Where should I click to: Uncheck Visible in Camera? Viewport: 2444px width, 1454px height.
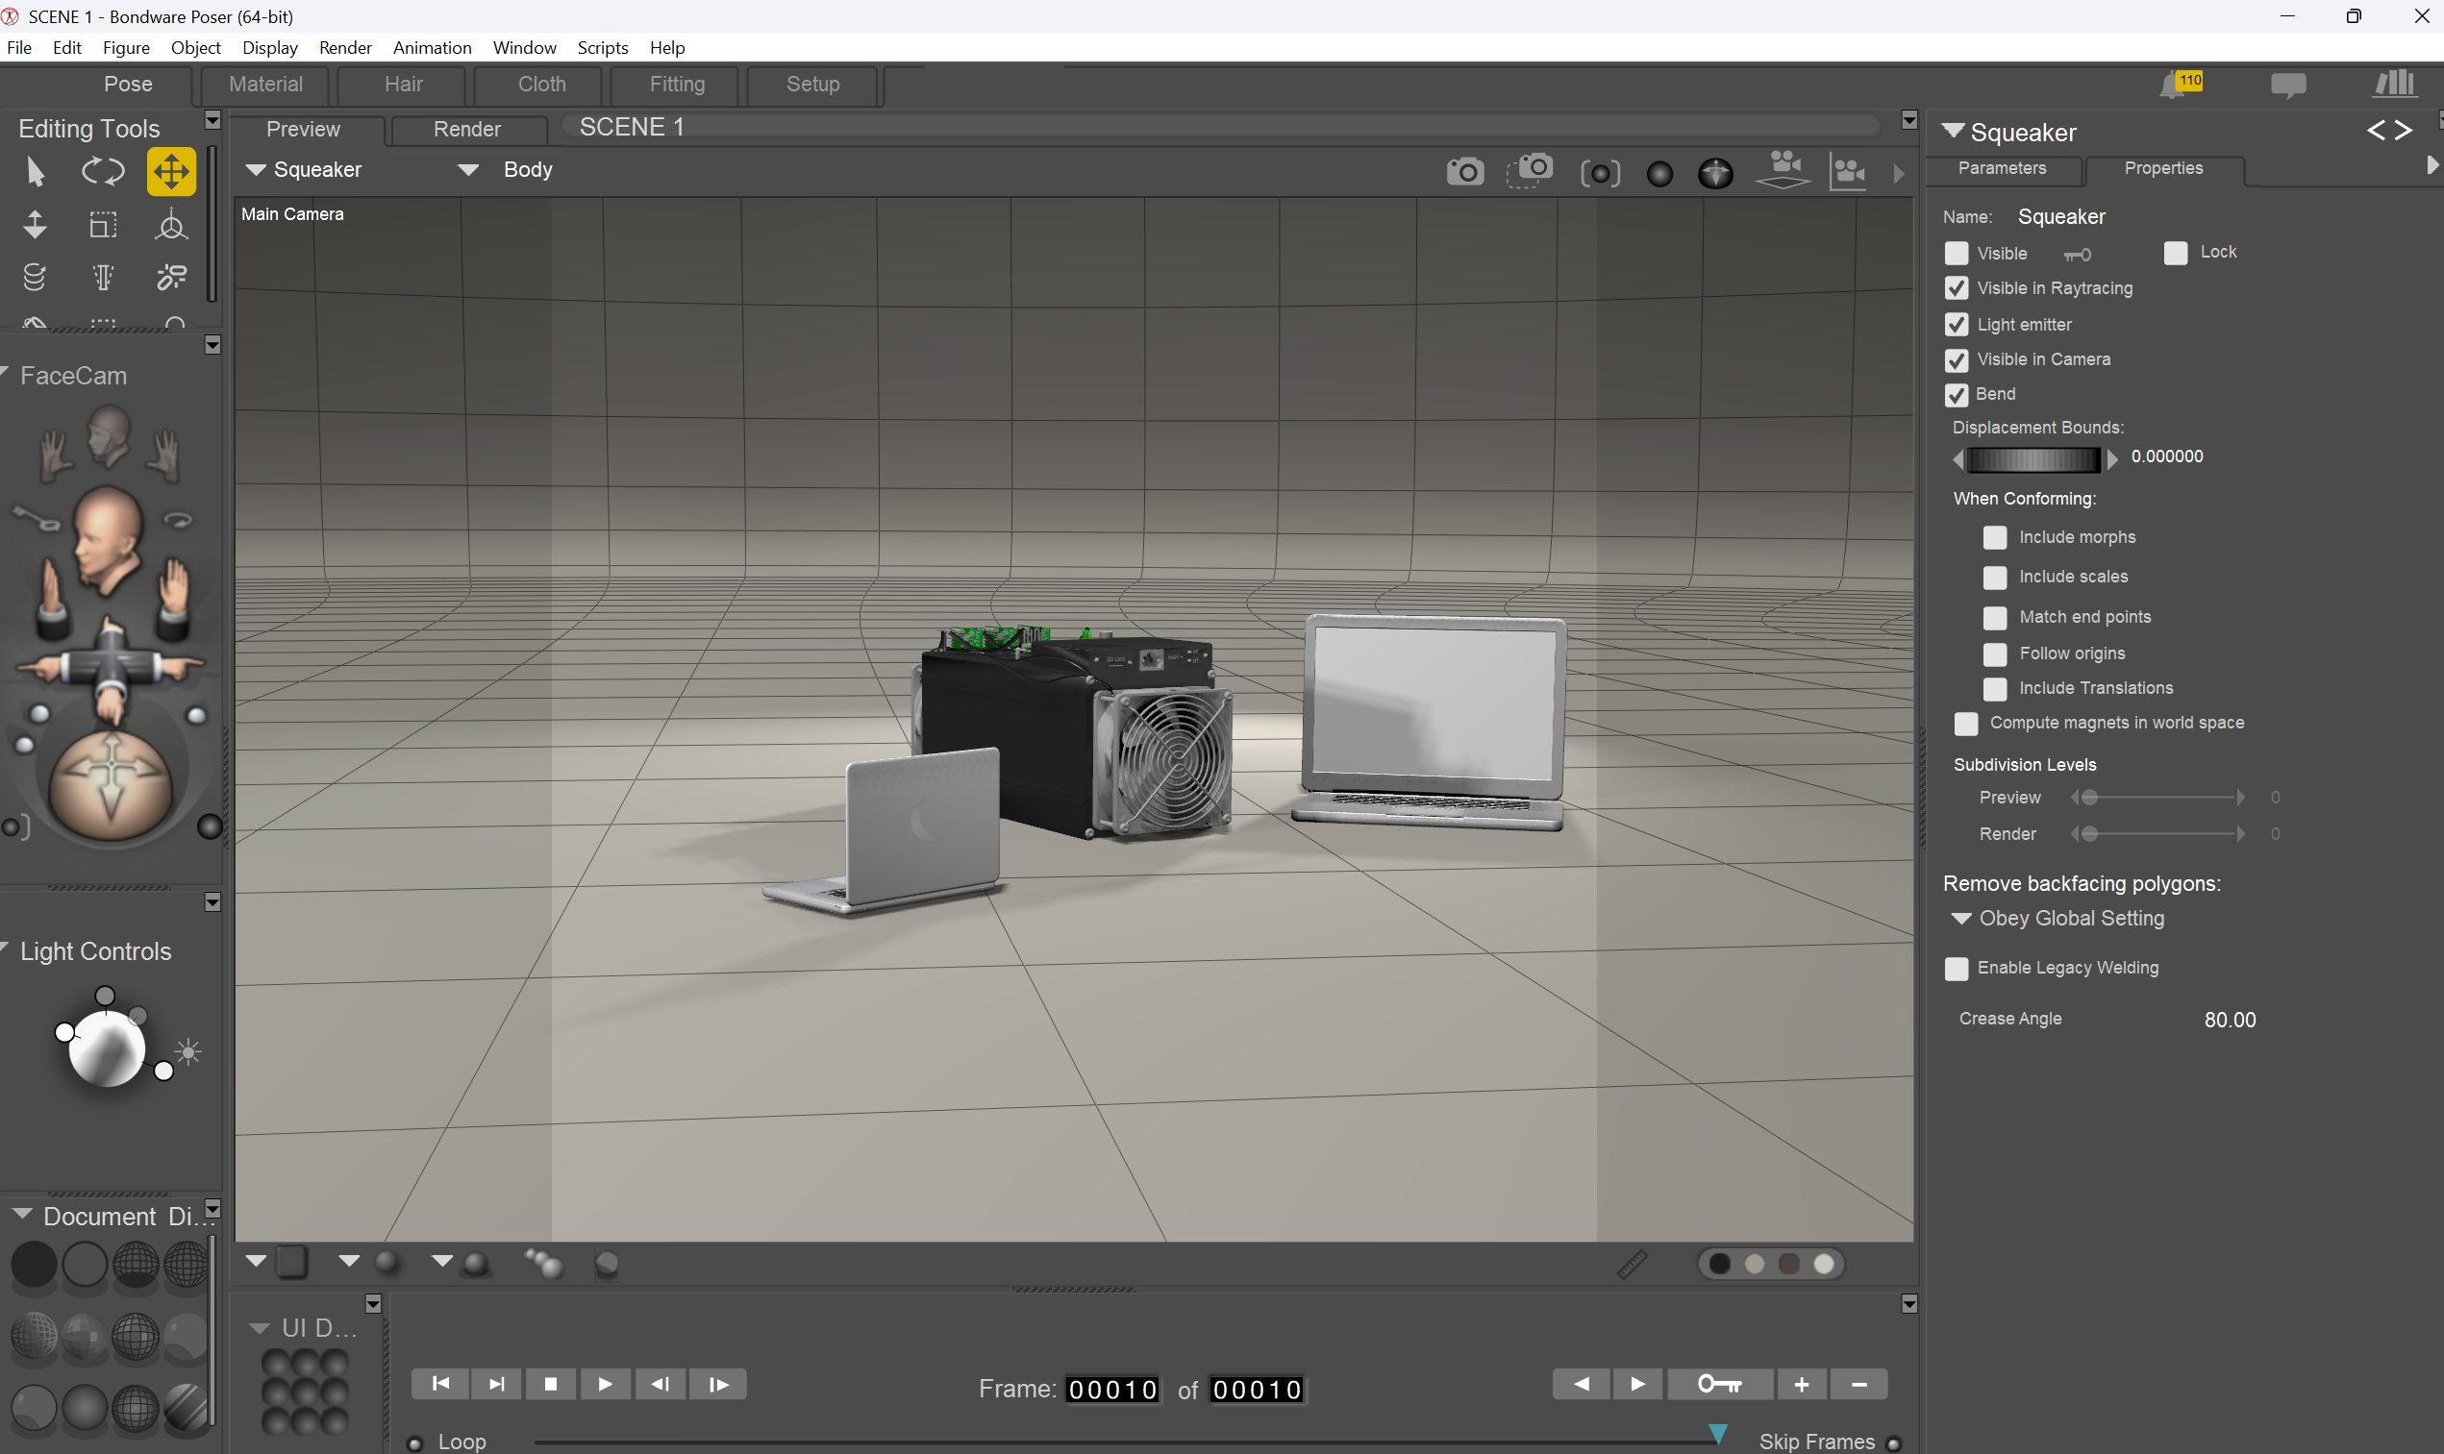pyautogui.click(x=1957, y=360)
